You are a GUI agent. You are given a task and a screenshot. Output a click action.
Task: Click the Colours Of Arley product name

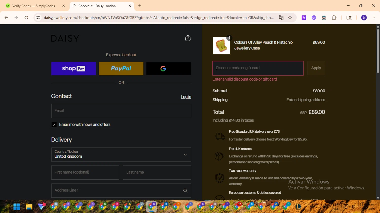click(263, 45)
